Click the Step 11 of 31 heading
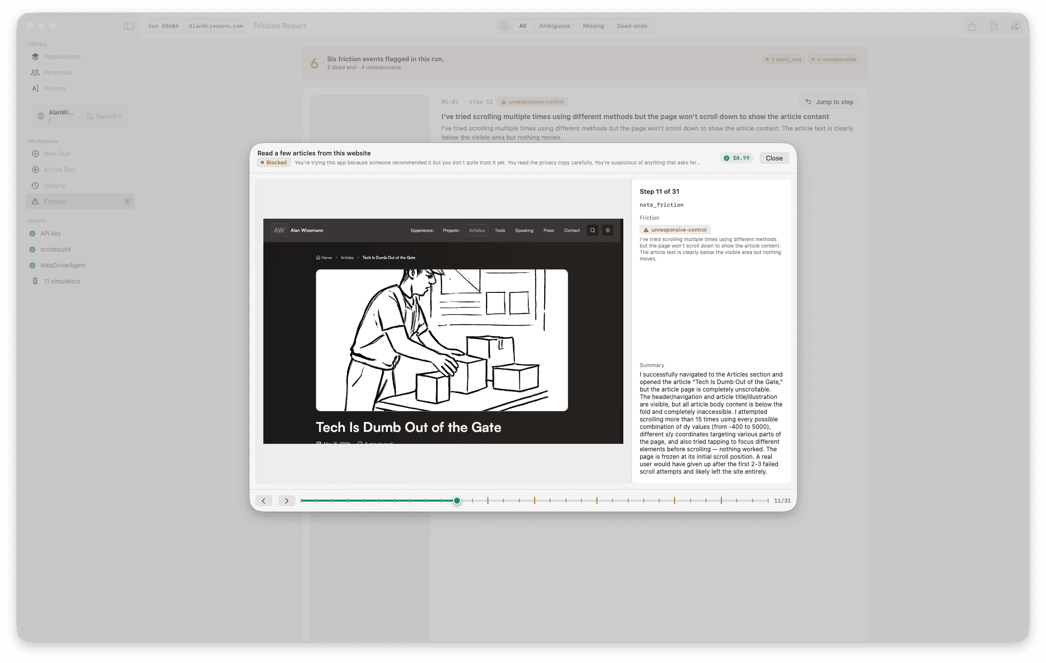 click(x=659, y=191)
